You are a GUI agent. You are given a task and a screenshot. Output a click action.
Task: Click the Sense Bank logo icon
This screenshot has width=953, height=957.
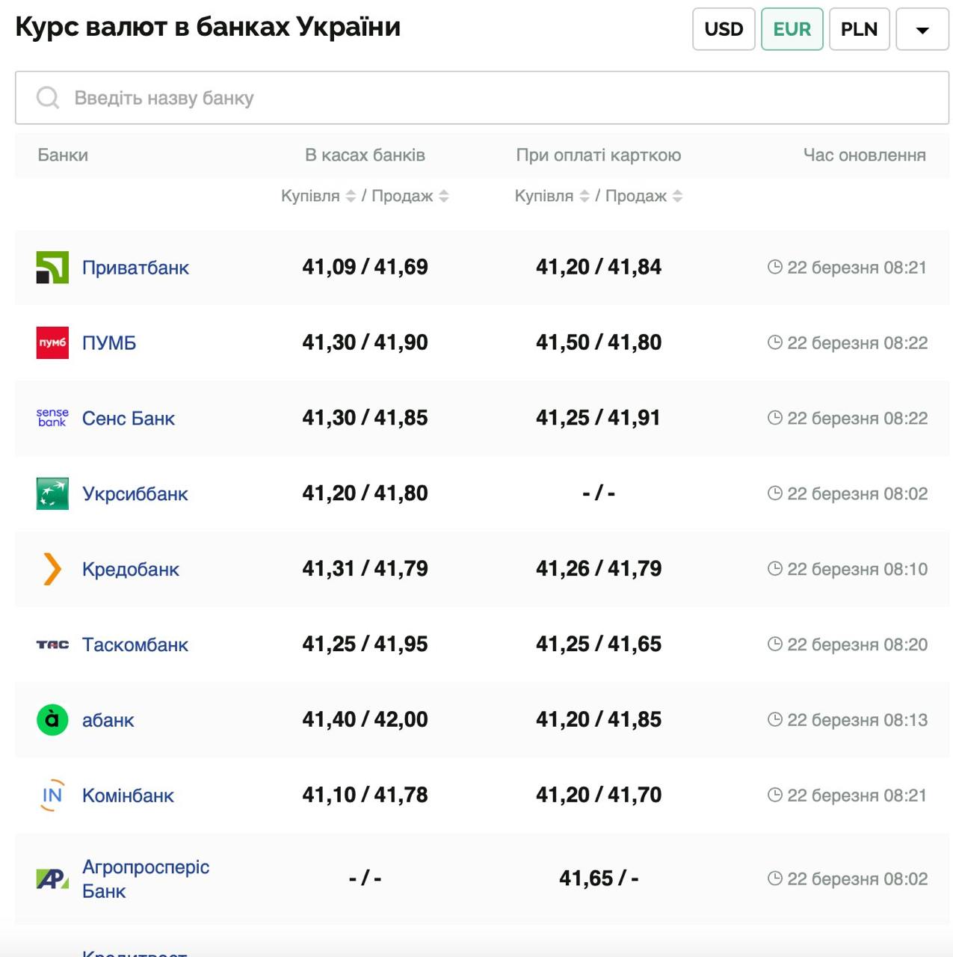coord(52,418)
